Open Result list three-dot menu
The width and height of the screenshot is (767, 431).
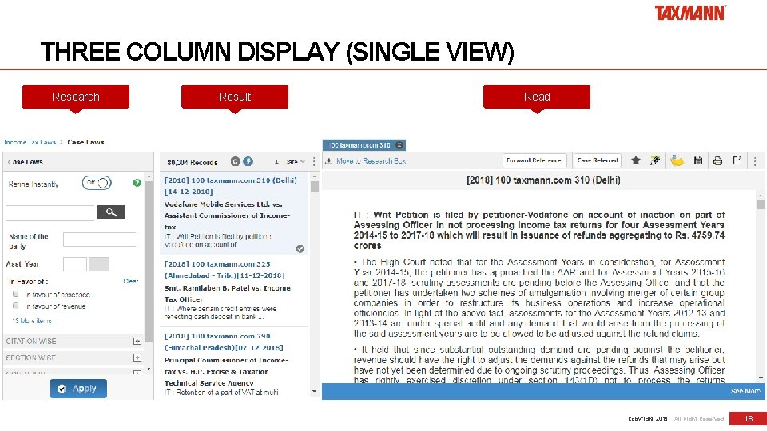pyautogui.click(x=314, y=162)
